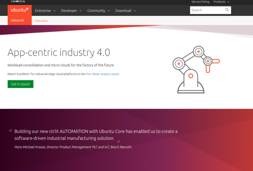Screen dimensions: 253x171
Task: Open the Developer menu
Action: [x=71, y=11]
